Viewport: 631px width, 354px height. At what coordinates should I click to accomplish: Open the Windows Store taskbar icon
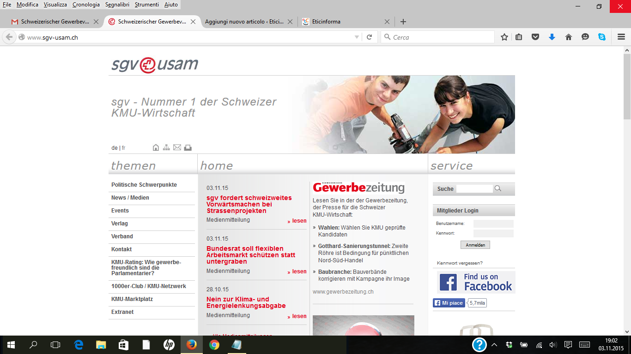point(123,345)
